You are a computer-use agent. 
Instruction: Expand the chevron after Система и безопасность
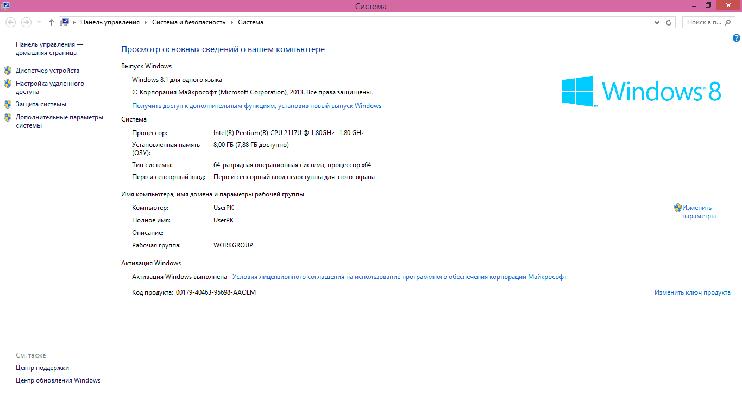click(231, 22)
